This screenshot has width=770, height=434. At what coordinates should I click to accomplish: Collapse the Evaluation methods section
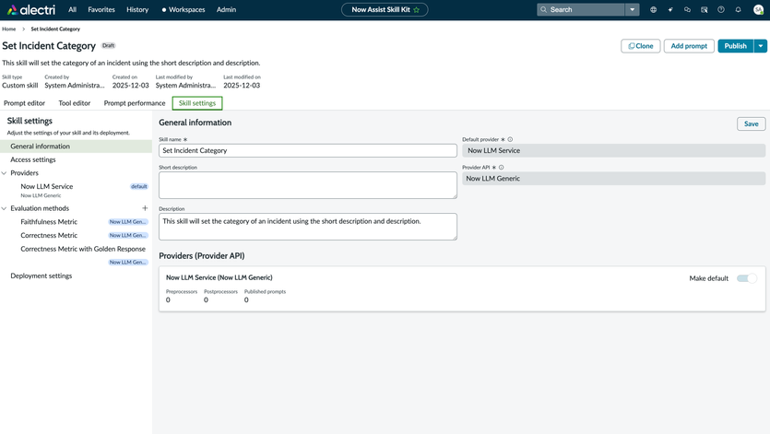click(x=5, y=208)
